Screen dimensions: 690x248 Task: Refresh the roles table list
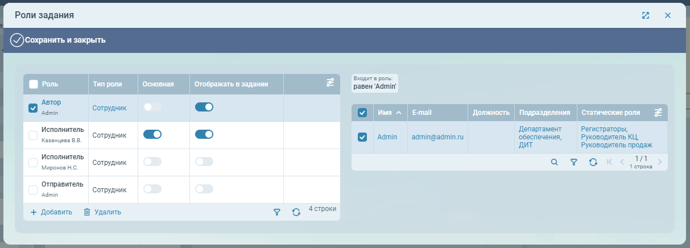[296, 212]
